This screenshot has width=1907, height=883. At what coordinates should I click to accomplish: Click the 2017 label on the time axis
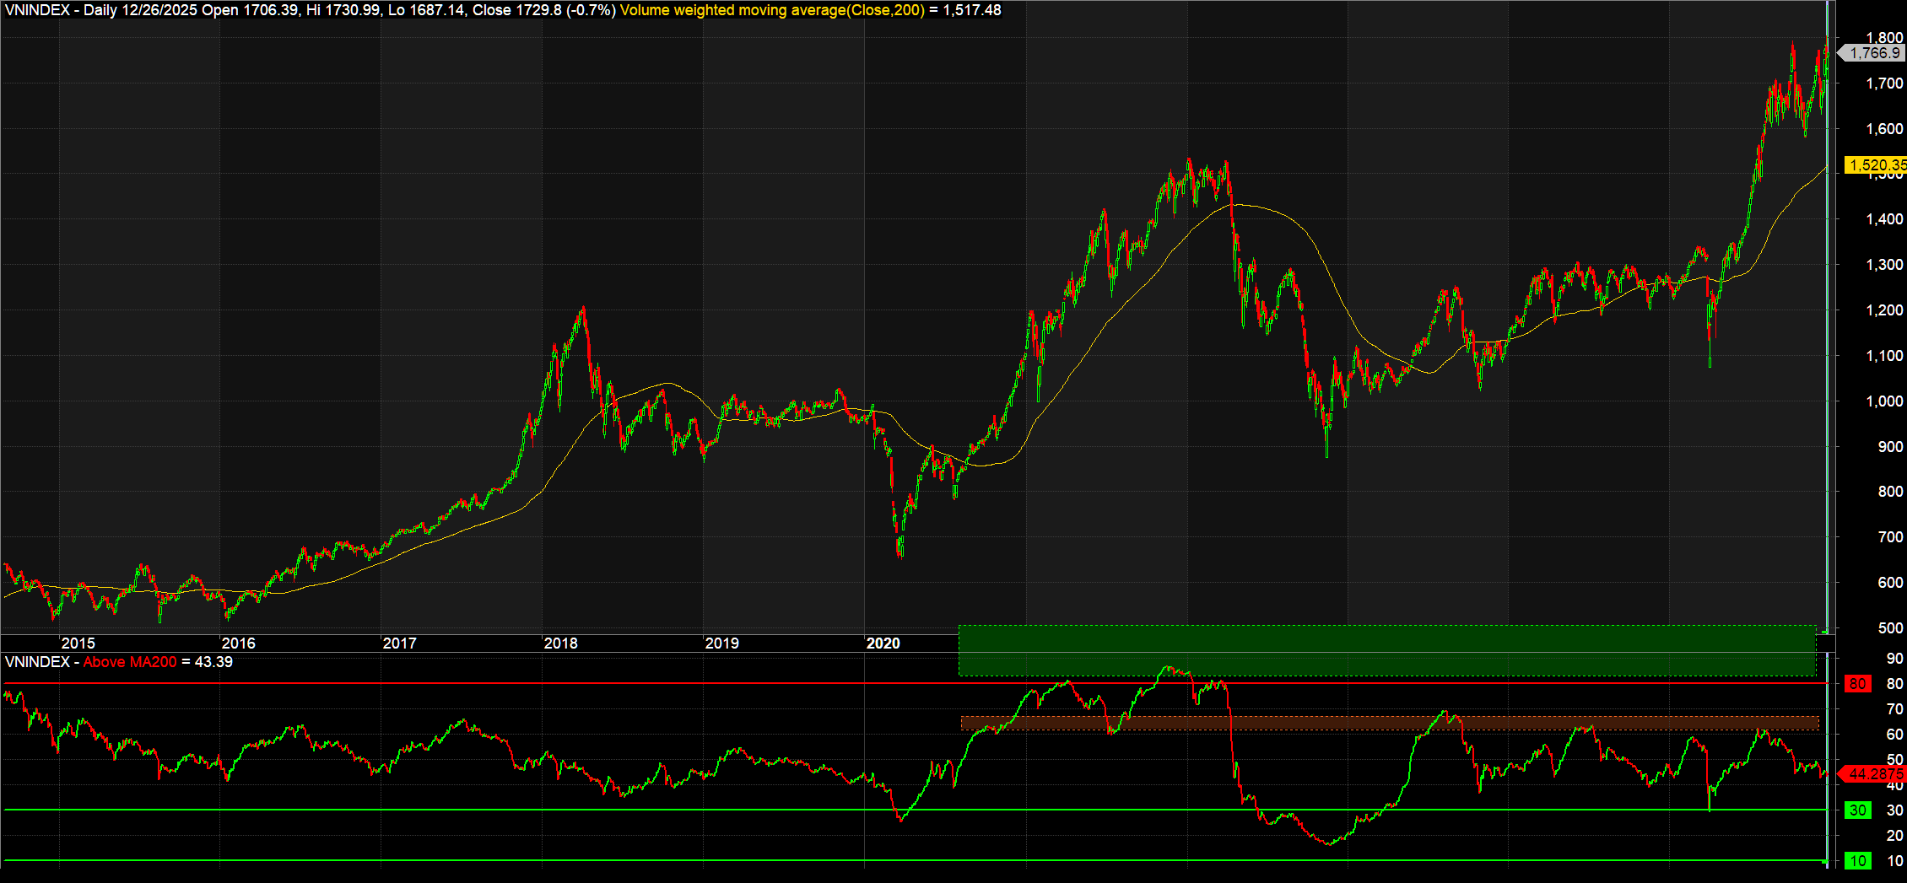pyautogui.click(x=399, y=643)
